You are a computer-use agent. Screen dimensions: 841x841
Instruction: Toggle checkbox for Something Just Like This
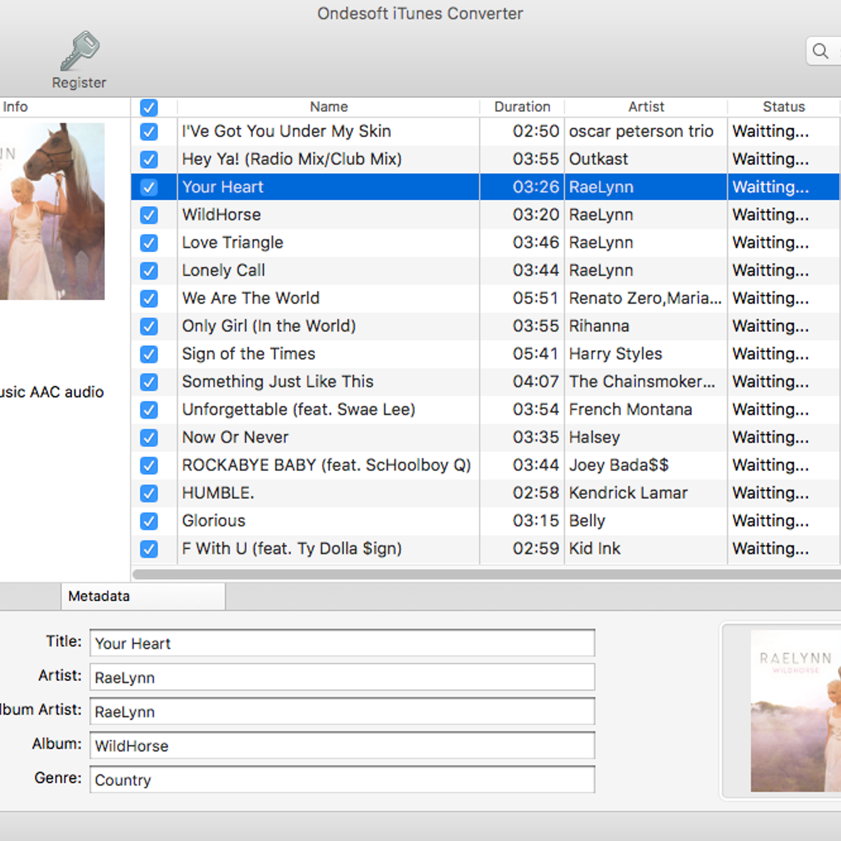coord(149,382)
